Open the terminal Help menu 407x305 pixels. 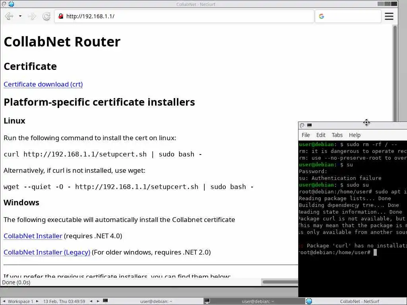pos(355,135)
